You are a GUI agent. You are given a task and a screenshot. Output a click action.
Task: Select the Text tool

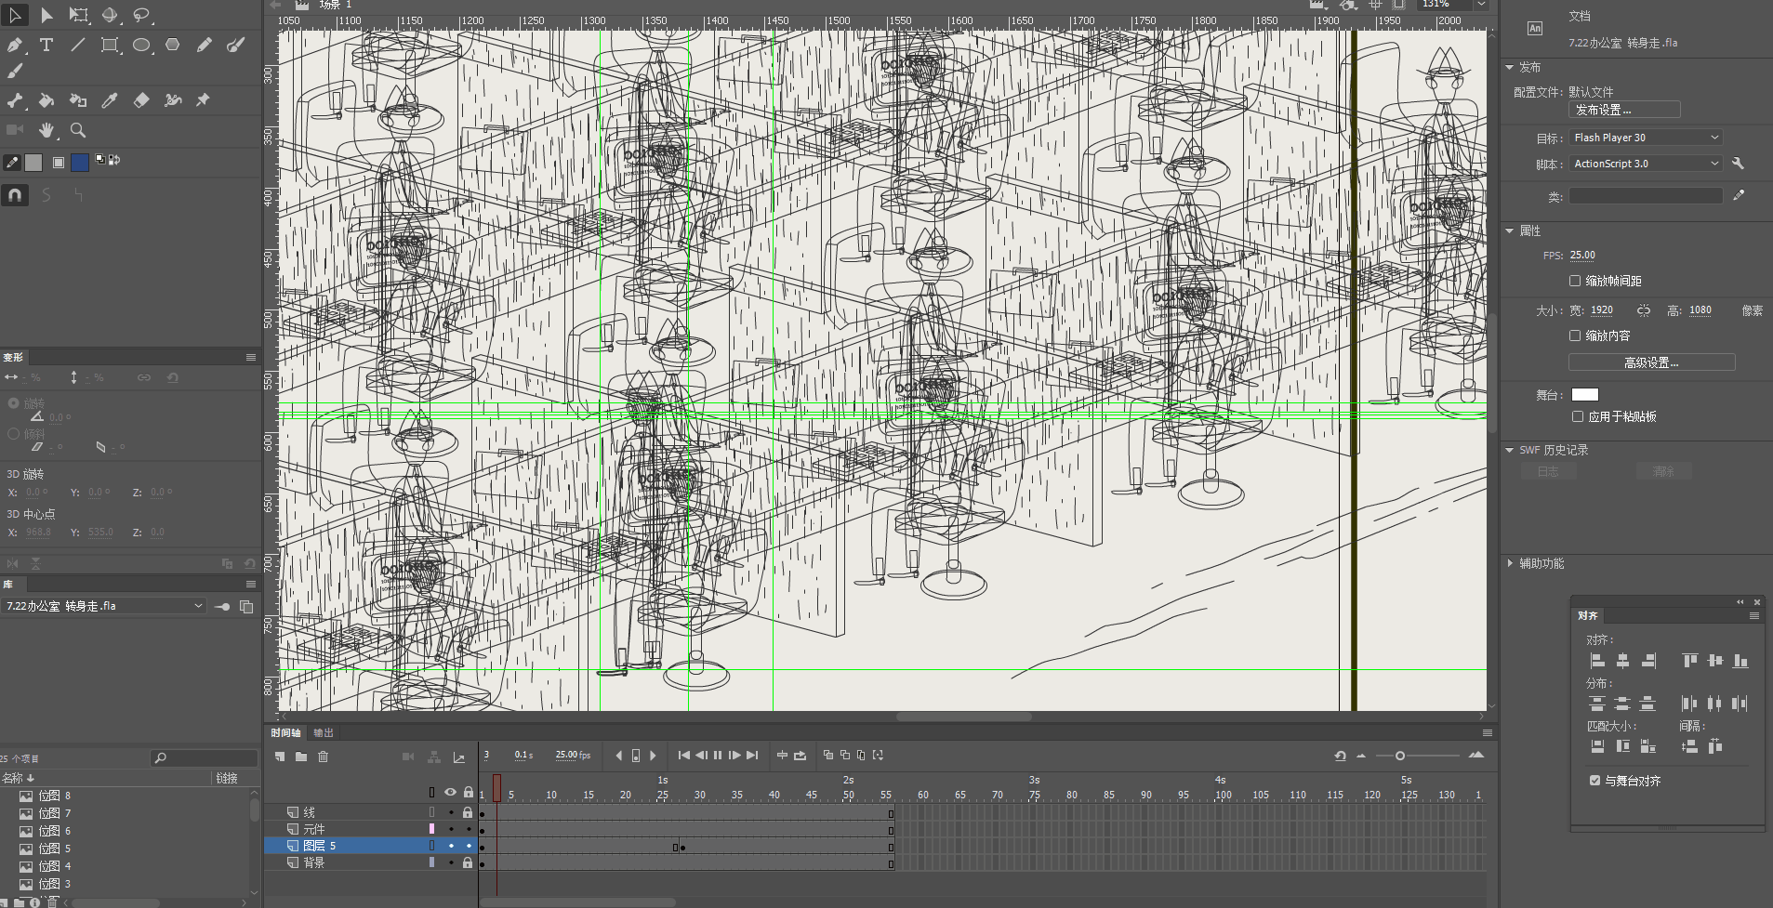pos(46,45)
